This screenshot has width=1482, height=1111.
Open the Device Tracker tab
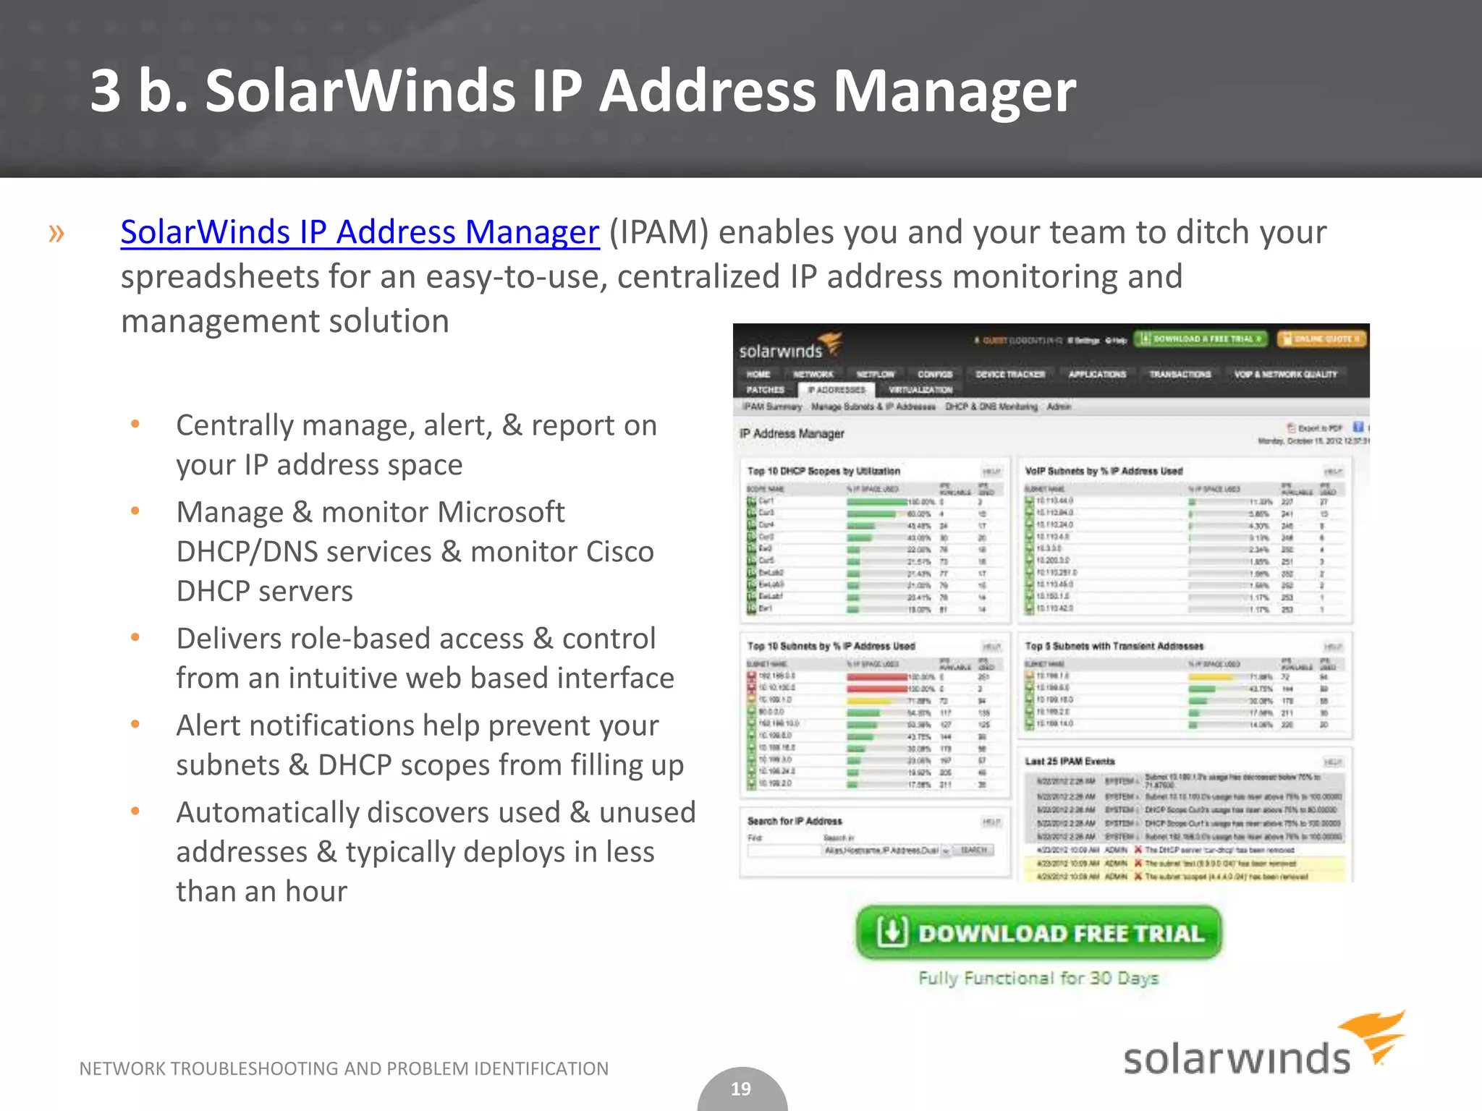click(1010, 374)
